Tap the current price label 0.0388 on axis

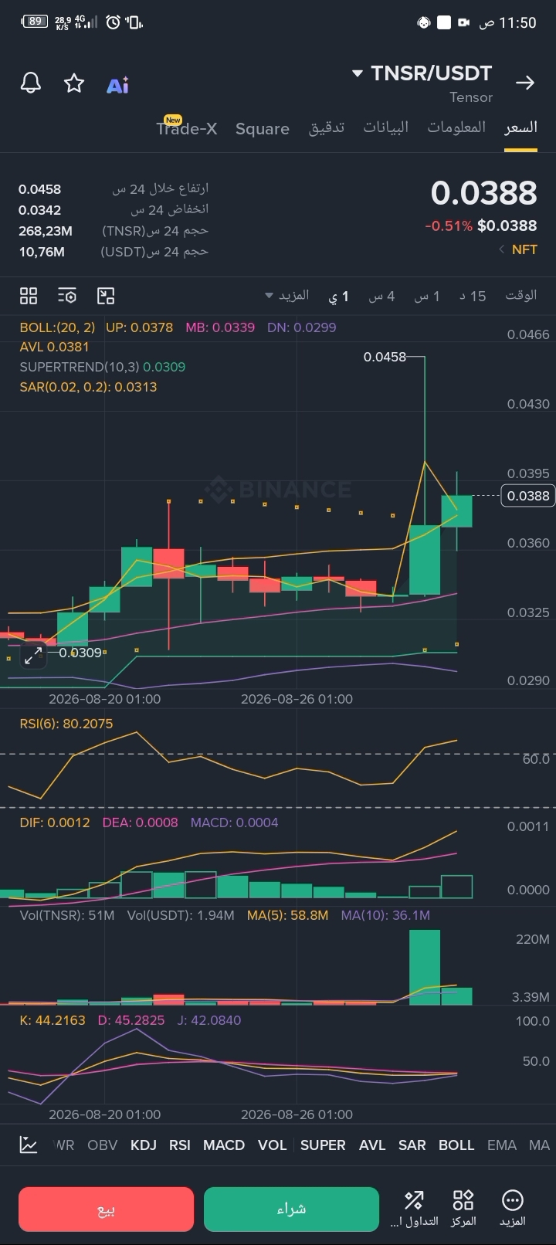click(528, 495)
